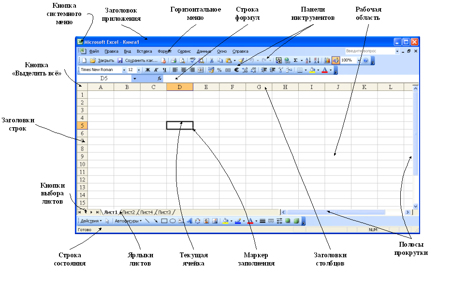Viewport: 452px width, 281px height.
Task: Expand the Times New Roman font dropdown
Action: coord(124,70)
